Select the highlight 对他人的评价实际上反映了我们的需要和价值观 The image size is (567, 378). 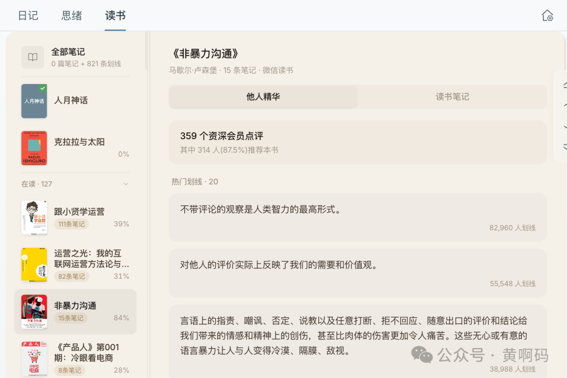[x=279, y=265]
